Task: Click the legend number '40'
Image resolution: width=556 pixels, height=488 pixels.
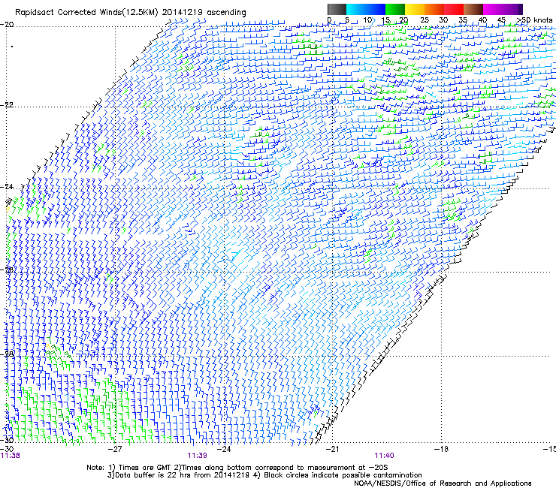Action: pos(482,20)
